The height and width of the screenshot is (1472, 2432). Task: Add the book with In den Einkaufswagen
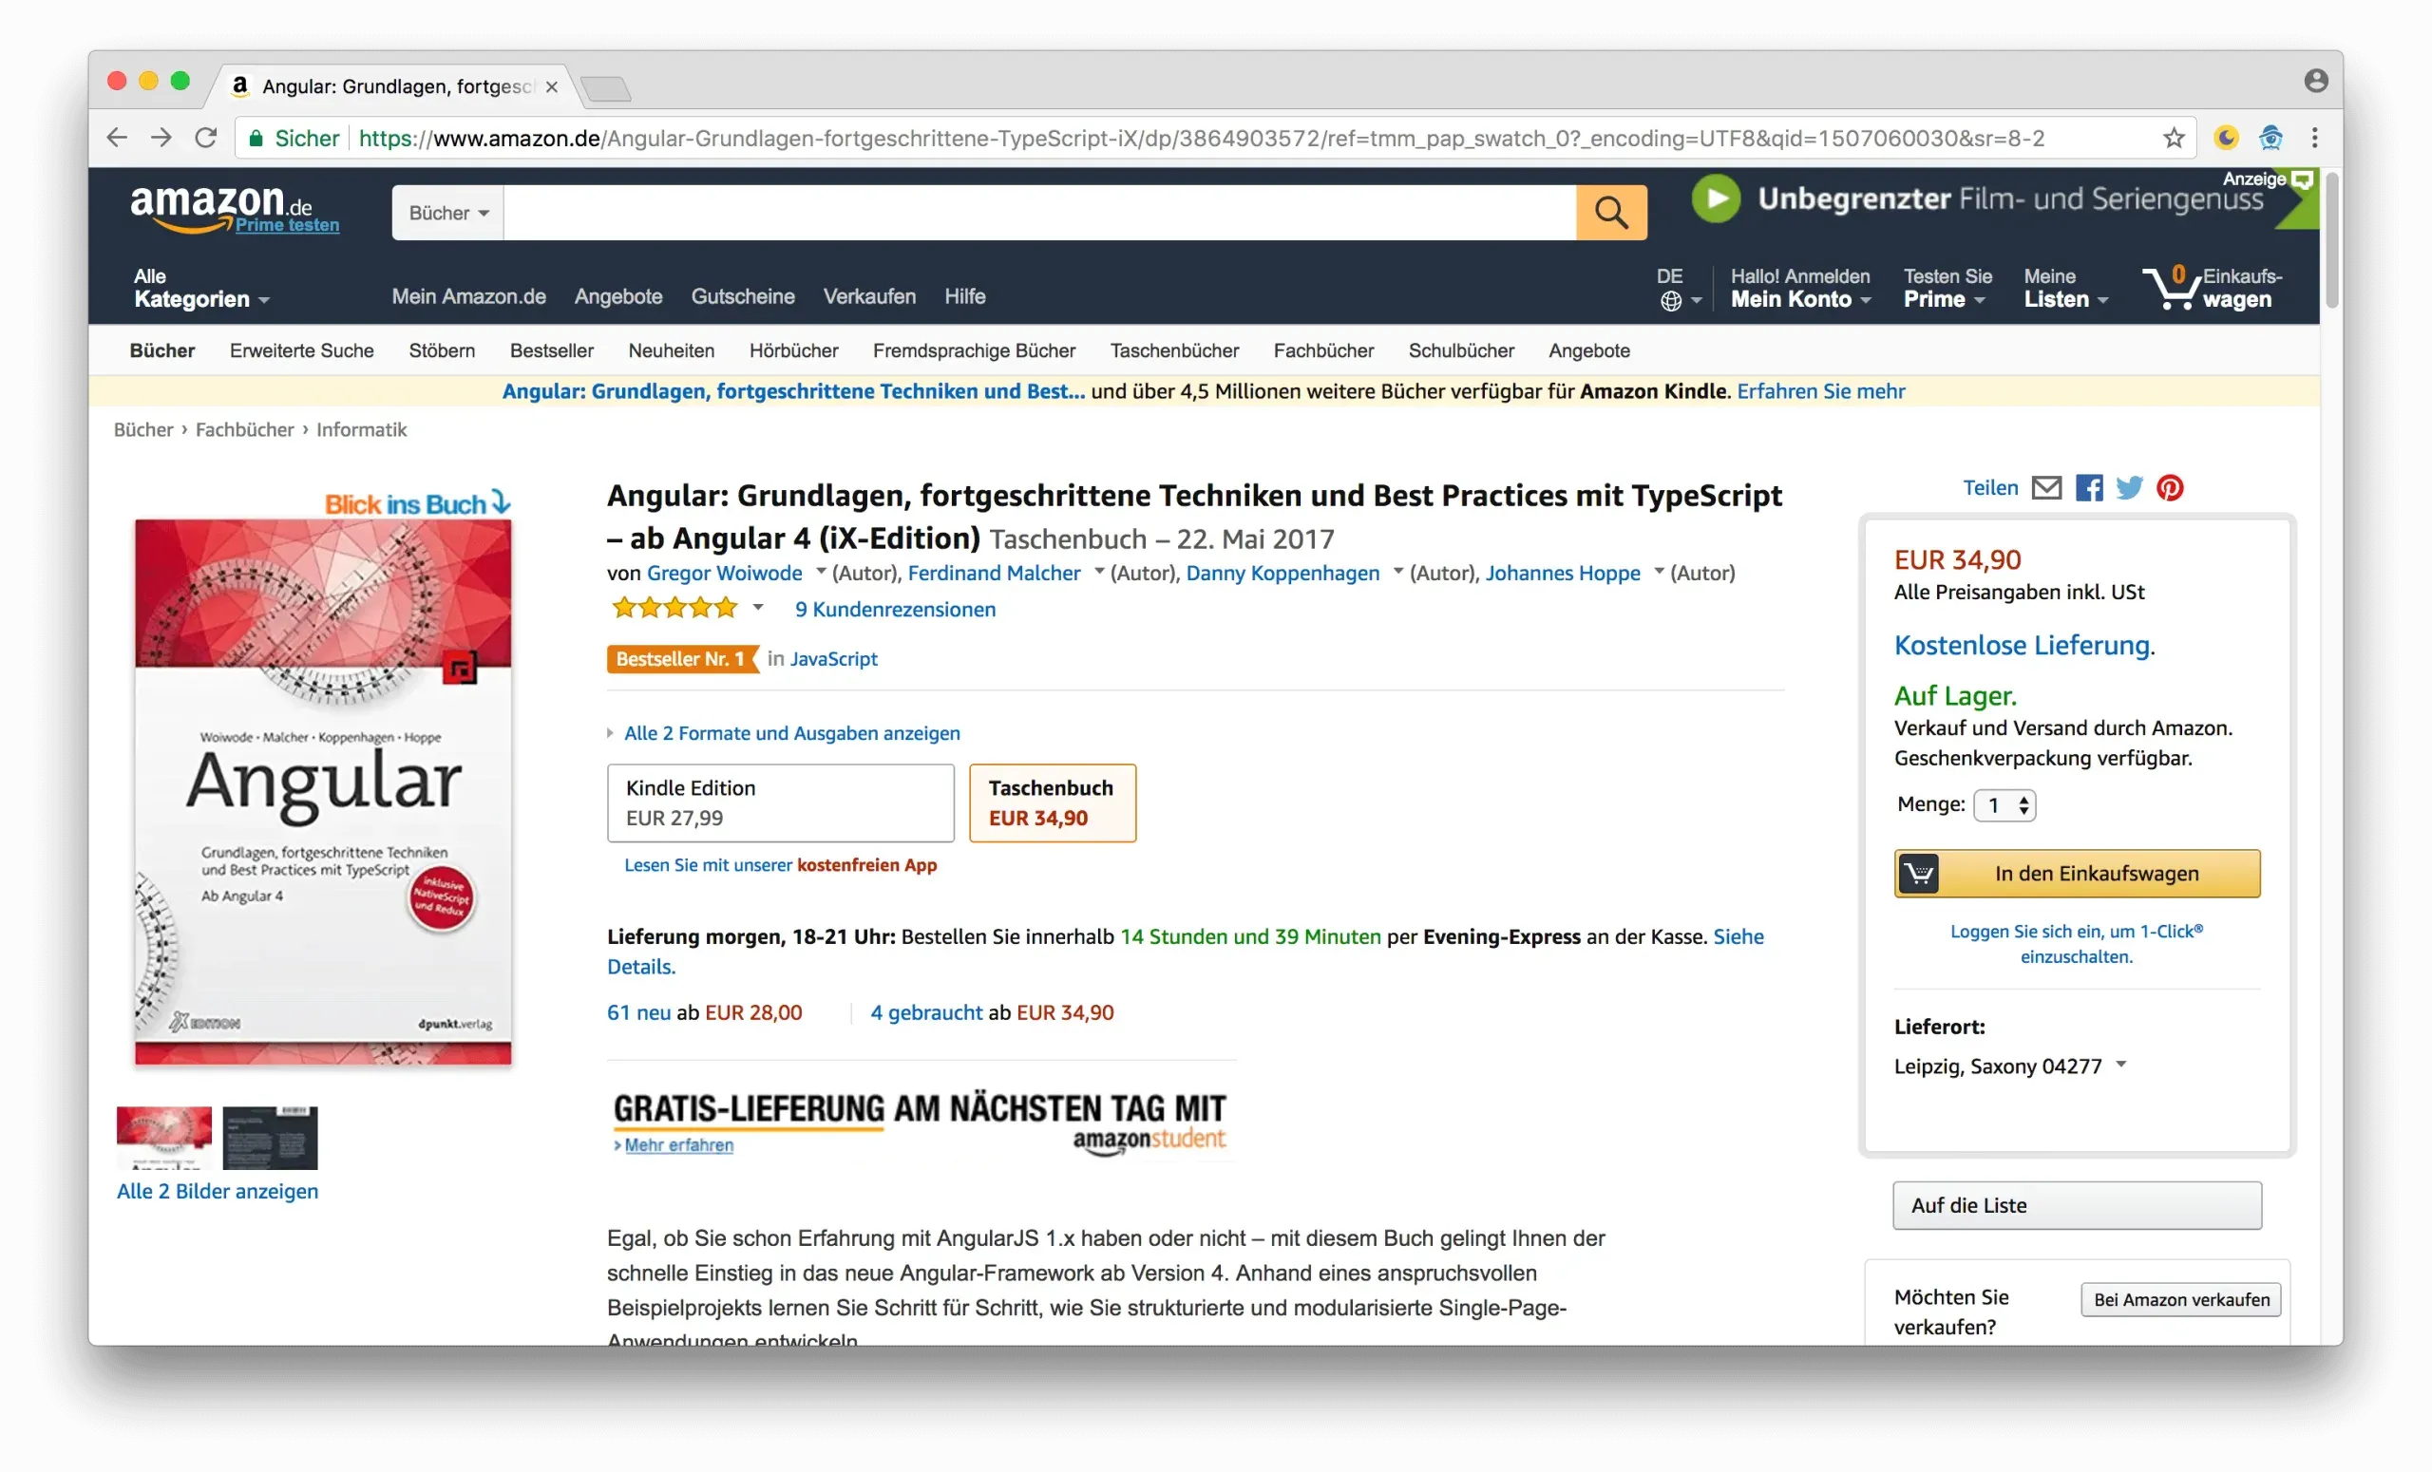point(2077,873)
